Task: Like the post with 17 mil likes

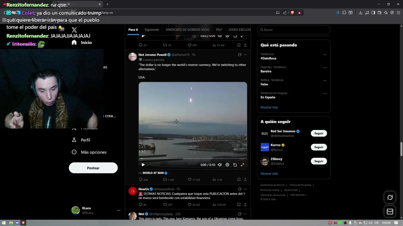Action: pyautogui.click(x=194, y=180)
